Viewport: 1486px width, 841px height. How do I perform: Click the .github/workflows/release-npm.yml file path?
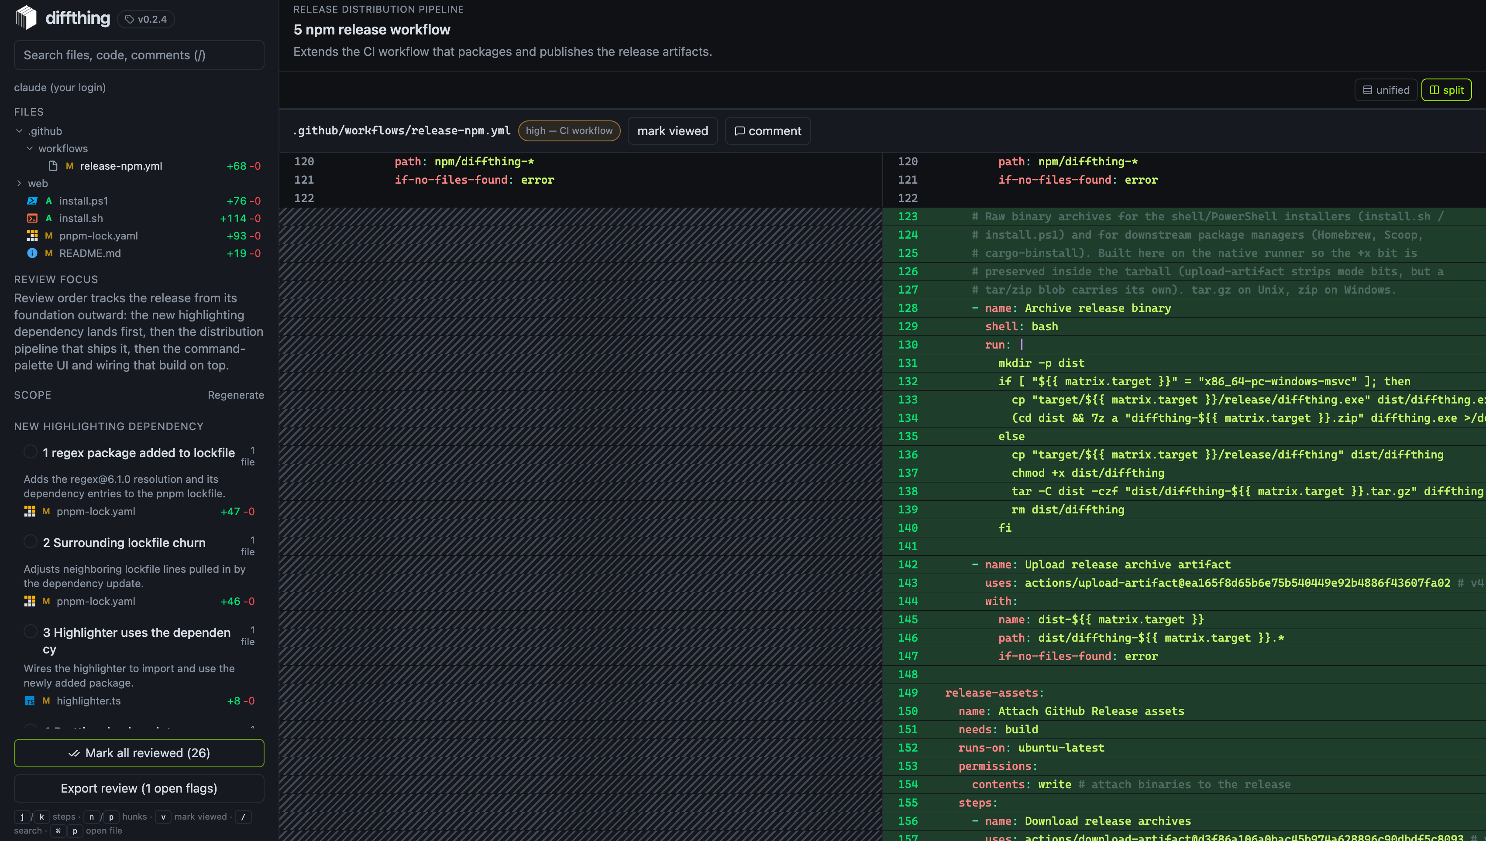tap(402, 130)
